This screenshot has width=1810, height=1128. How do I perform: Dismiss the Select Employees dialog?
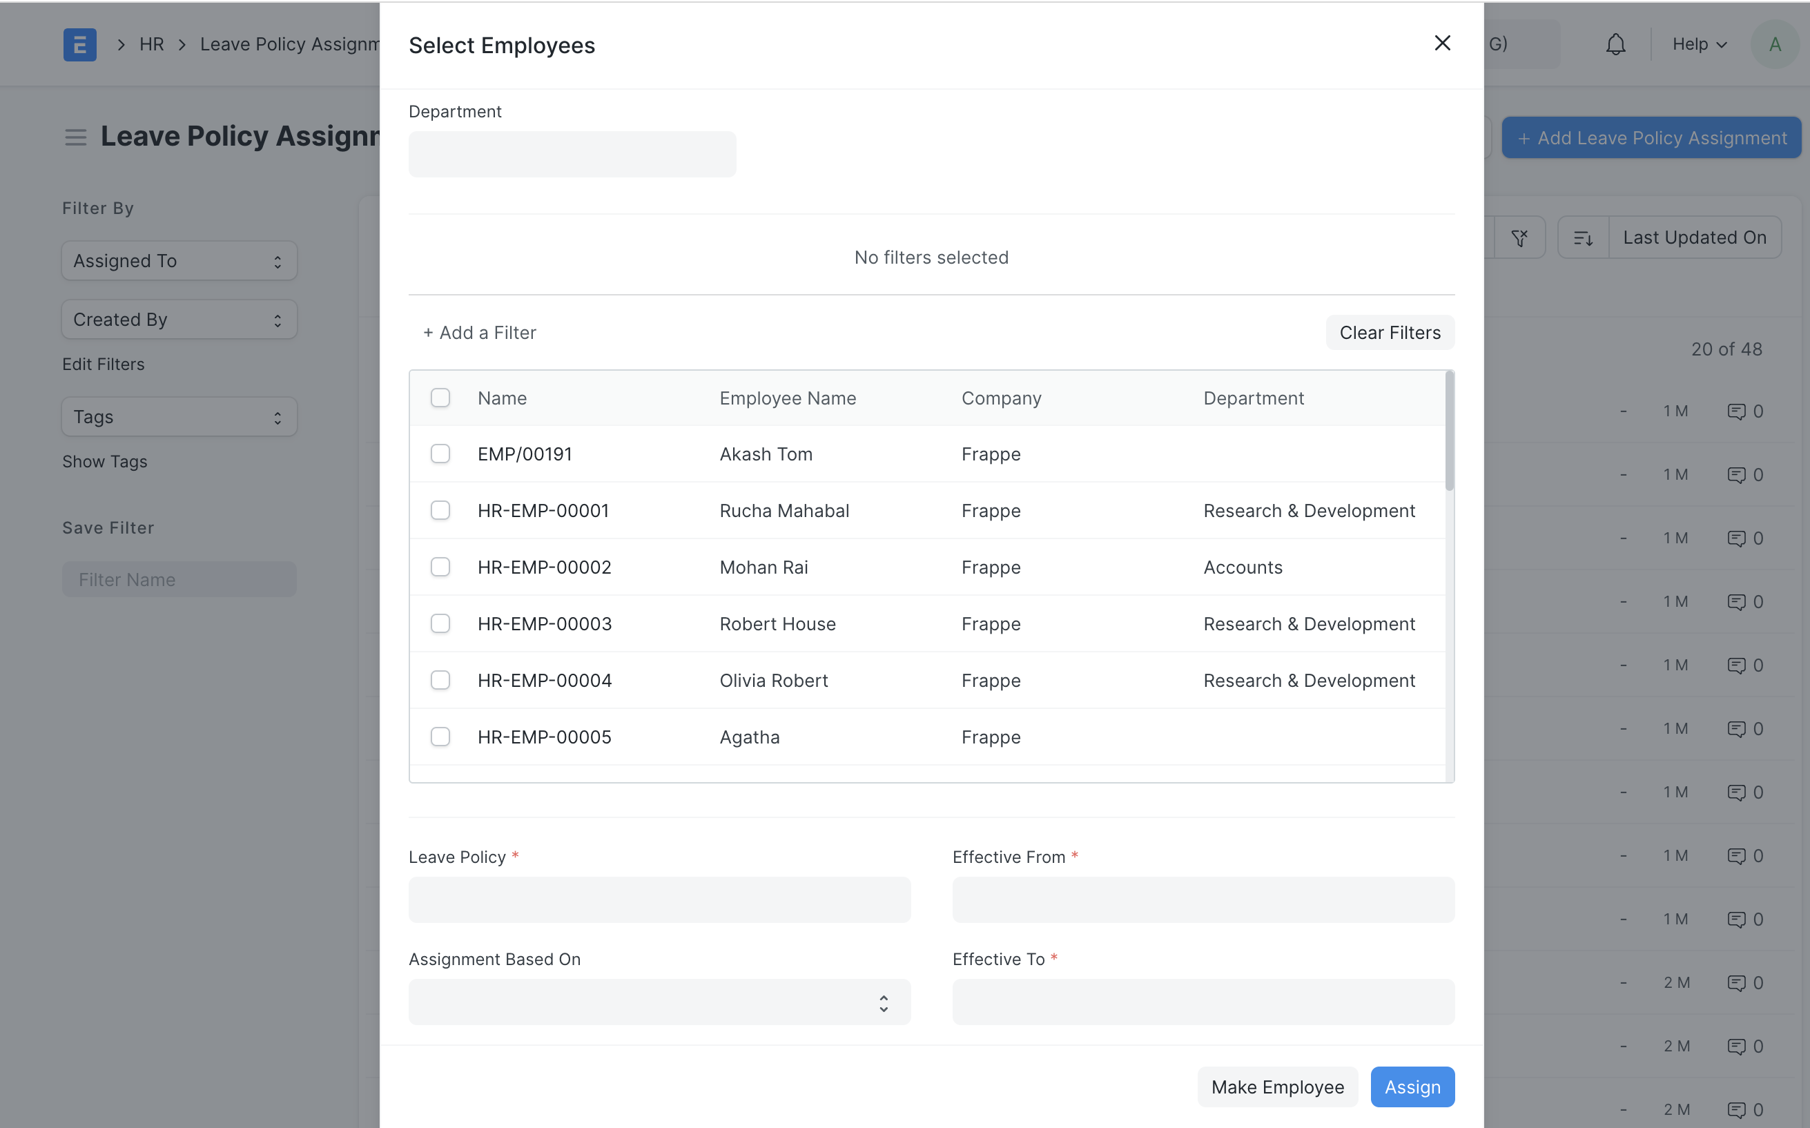click(x=1442, y=43)
